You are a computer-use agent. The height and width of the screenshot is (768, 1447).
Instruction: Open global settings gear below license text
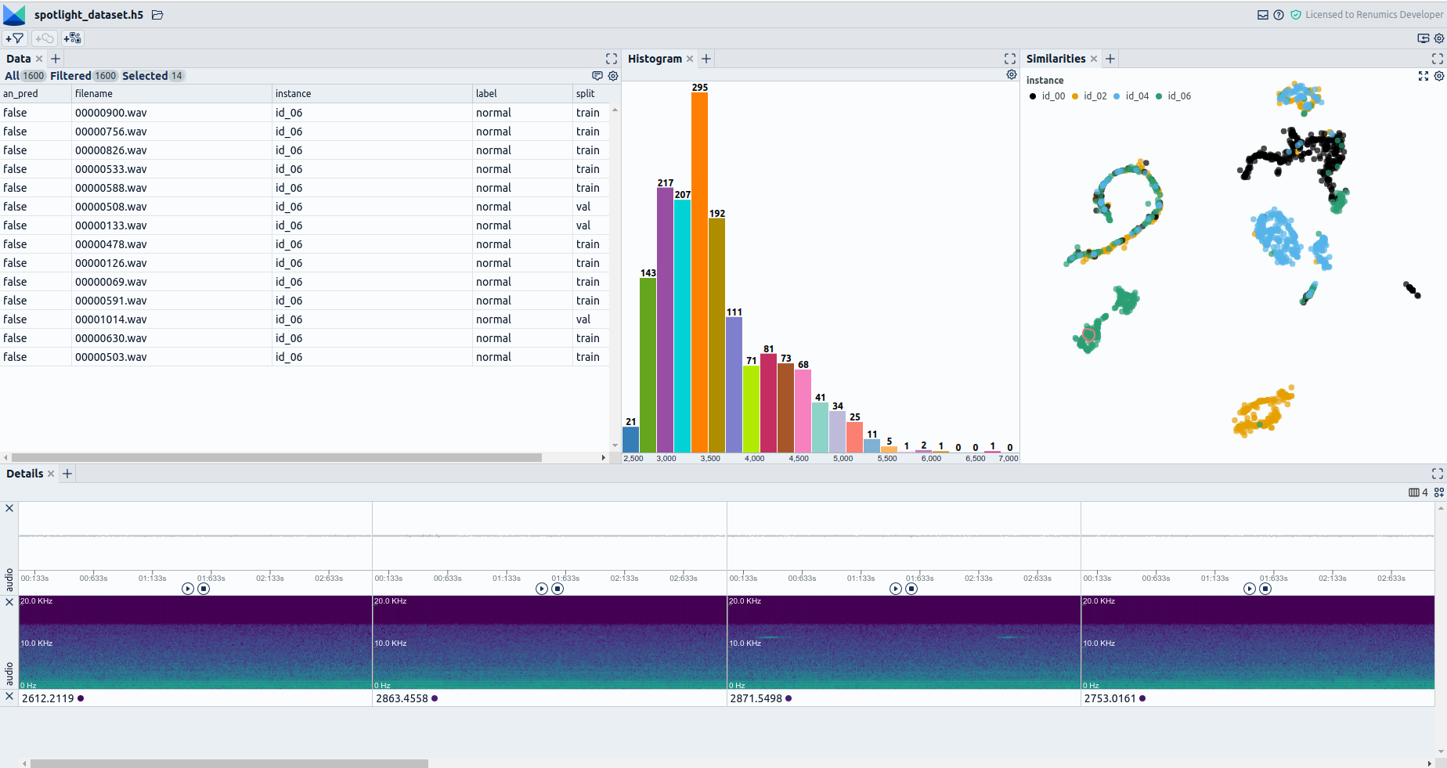pyautogui.click(x=1439, y=38)
